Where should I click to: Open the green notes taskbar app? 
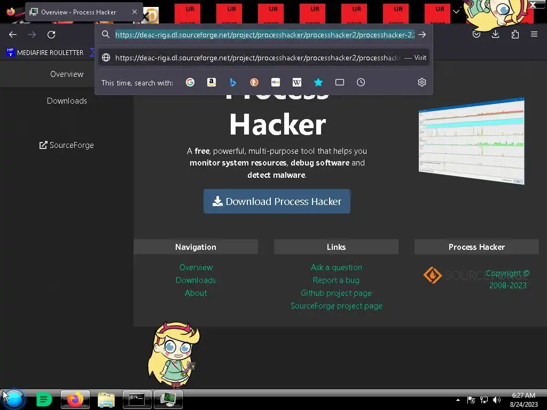(44, 399)
